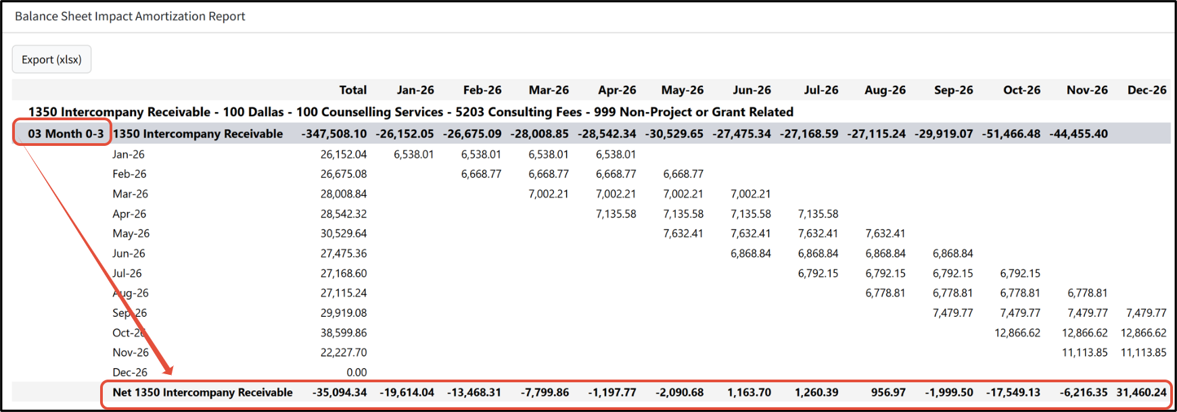The image size is (1177, 412).
Task: Select the Oct-26 column header
Action: (x=1021, y=90)
